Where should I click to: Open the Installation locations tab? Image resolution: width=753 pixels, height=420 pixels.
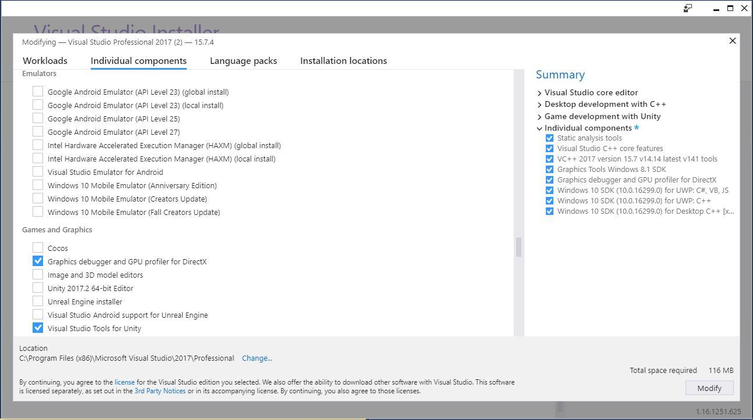click(x=343, y=60)
